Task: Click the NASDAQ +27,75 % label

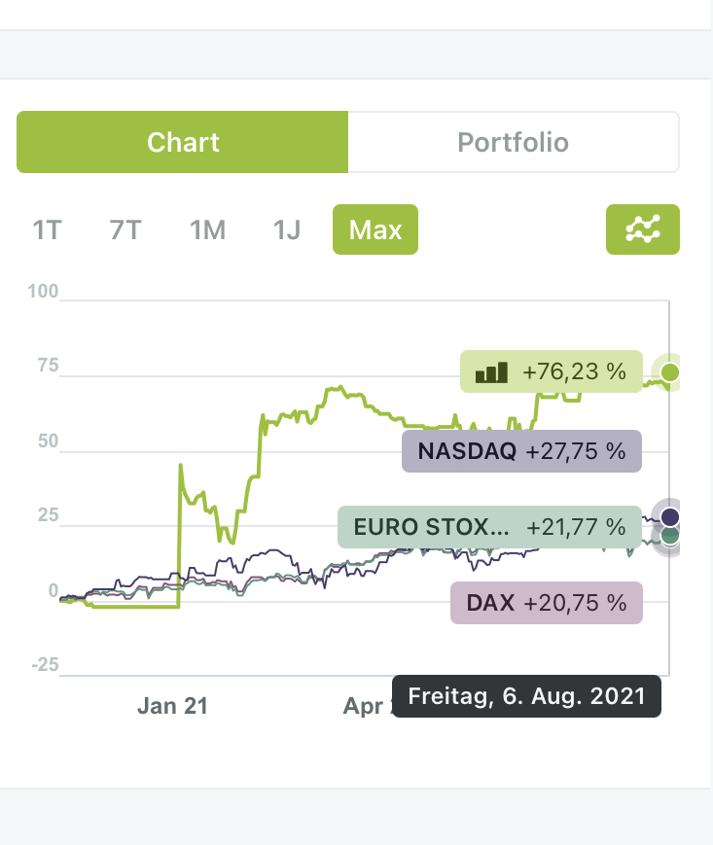Action: [x=521, y=451]
